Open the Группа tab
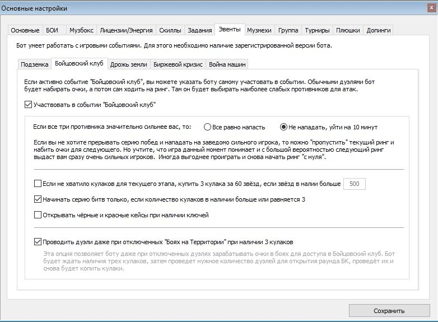Viewport: 438px width, 322px height. (x=288, y=30)
